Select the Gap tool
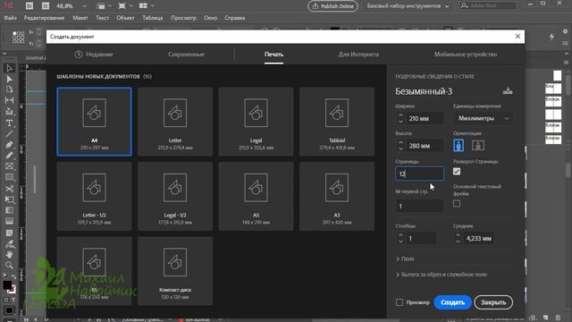The width and height of the screenshot is (572, 322). click(10, 100)
